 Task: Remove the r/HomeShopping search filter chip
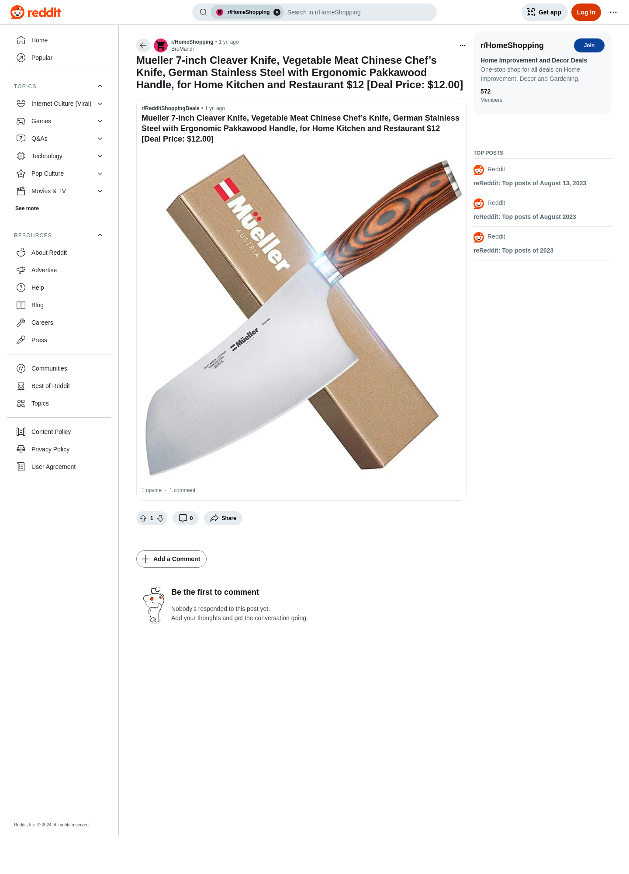[x=277, y=12]
